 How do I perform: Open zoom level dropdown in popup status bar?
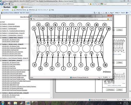pyautogui.click(x=109, y=77)
